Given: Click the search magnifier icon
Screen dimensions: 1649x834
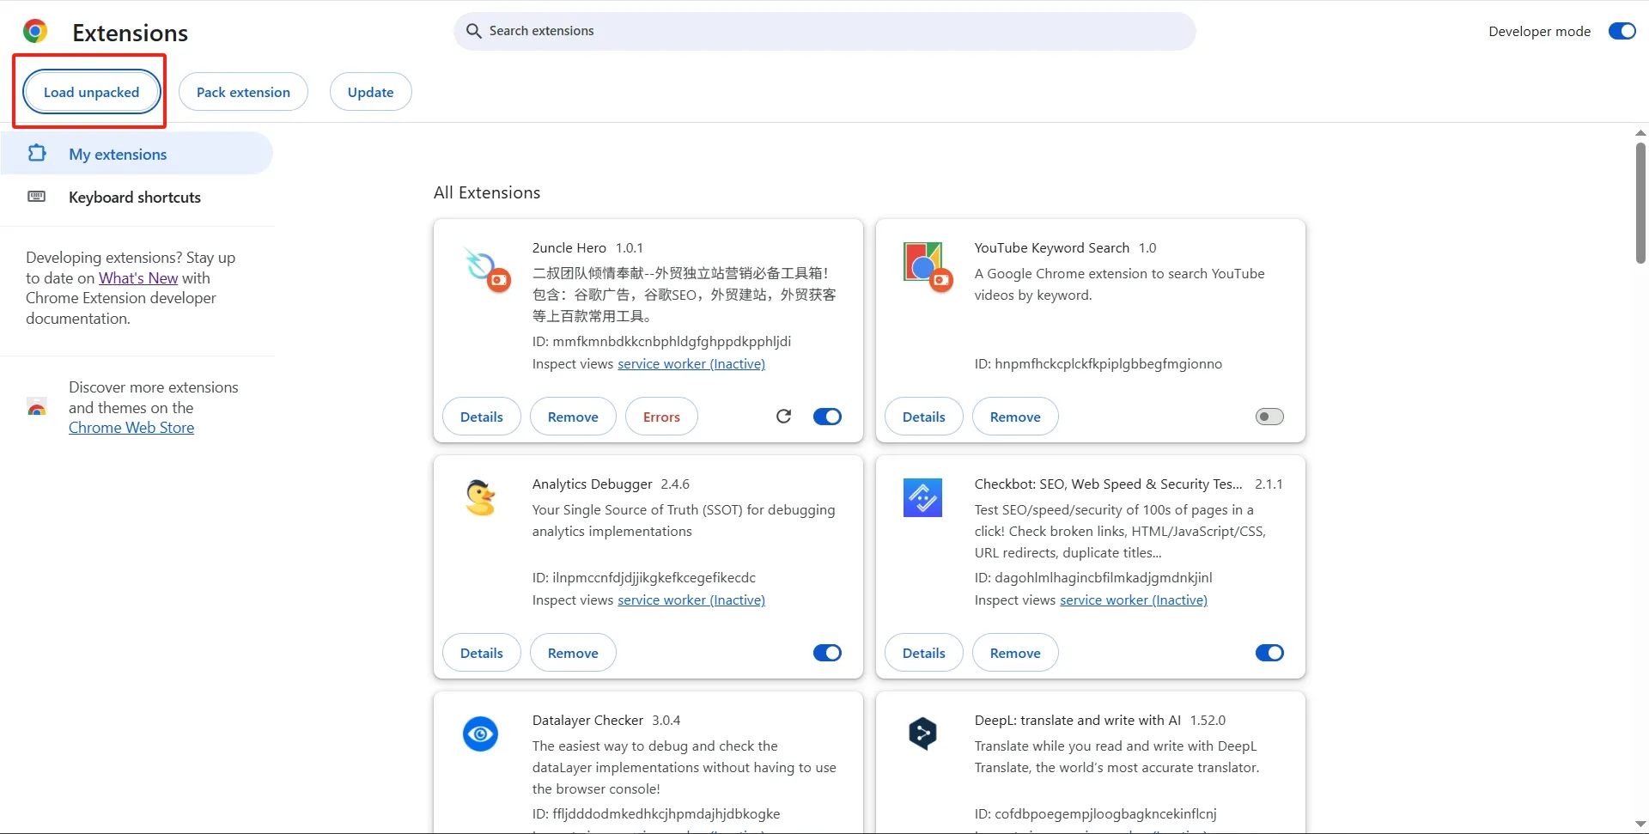Looking at the screenshot, I should pyautogui.click(x=473, y=31).
